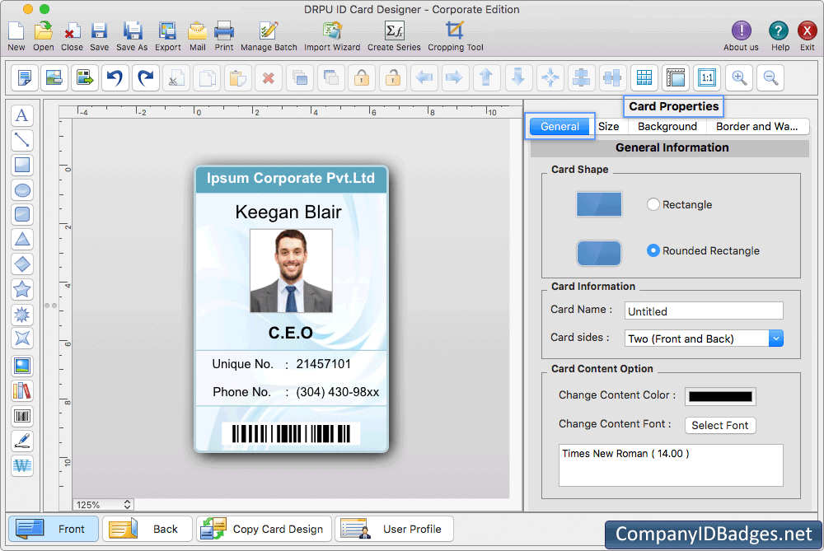Click the Copy Card Design button
The image size is (824, 551).
pyautogui.click(x=264, y=529)
